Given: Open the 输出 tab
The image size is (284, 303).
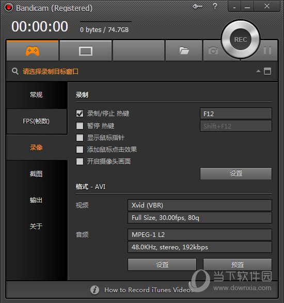Looking at the screenshot, I should click(x=37, y=200).
